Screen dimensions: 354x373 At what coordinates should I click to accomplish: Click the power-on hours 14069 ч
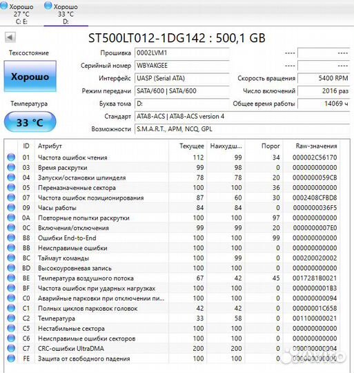point(324,104)
